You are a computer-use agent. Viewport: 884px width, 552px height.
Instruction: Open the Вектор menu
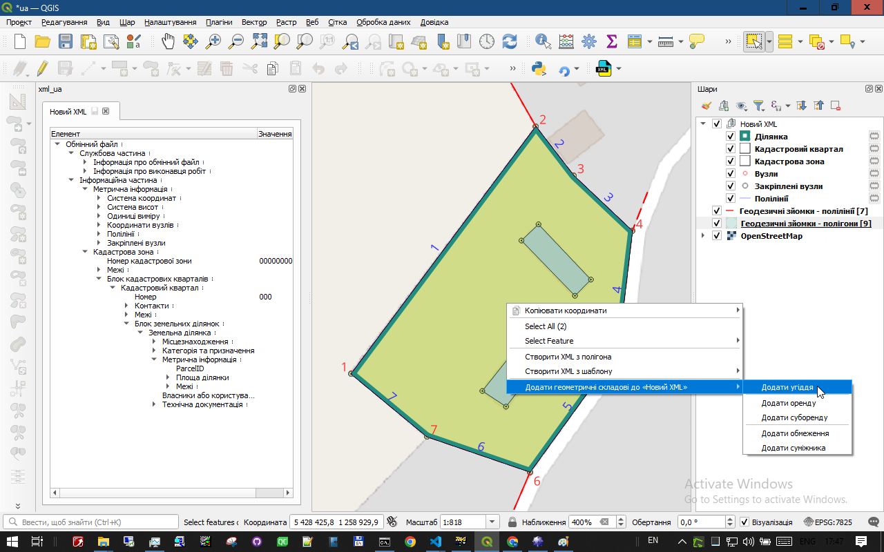click(254, 22)
